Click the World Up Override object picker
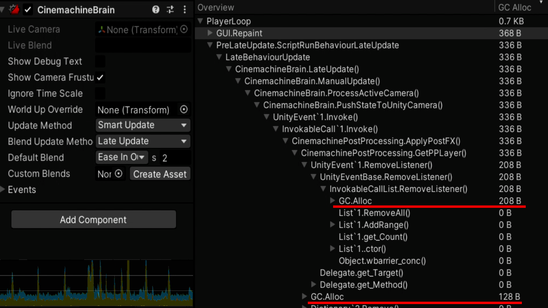 184,110
